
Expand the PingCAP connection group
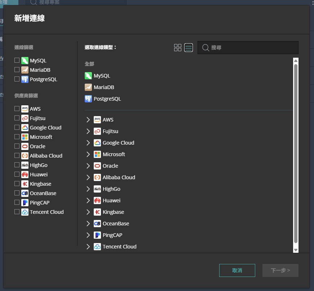point(88,235)
